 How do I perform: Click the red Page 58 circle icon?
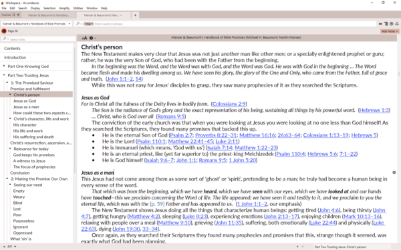(4, 31)
